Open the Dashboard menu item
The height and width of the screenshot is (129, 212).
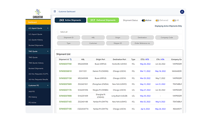tap(38, 22)
